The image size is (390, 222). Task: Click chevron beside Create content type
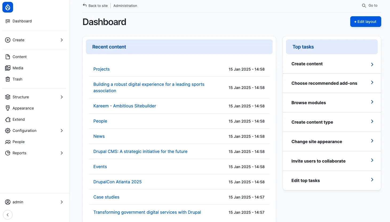(x=372, y=121)
